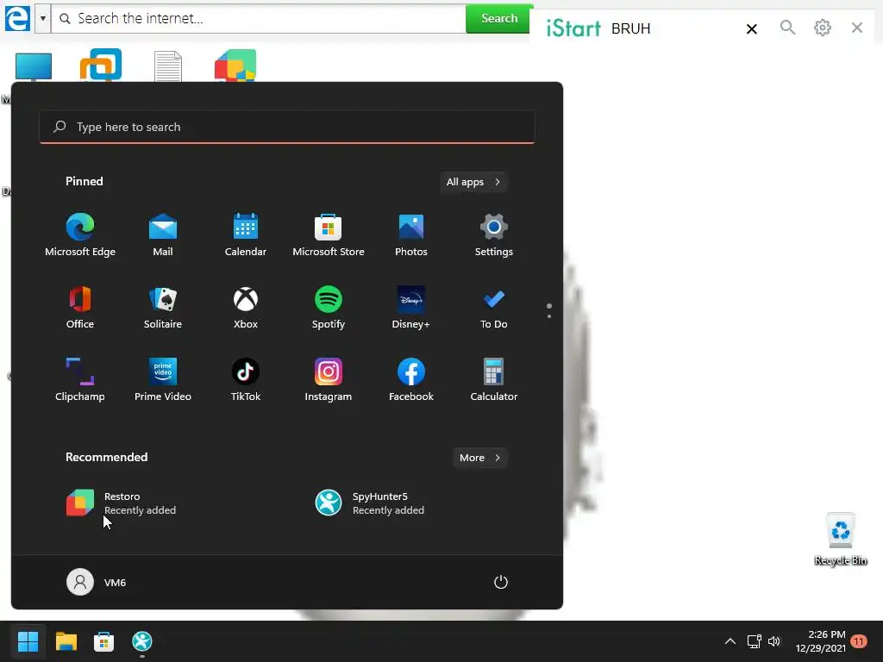
Task: Launch TikTok
Action: [x=246, y=380]
